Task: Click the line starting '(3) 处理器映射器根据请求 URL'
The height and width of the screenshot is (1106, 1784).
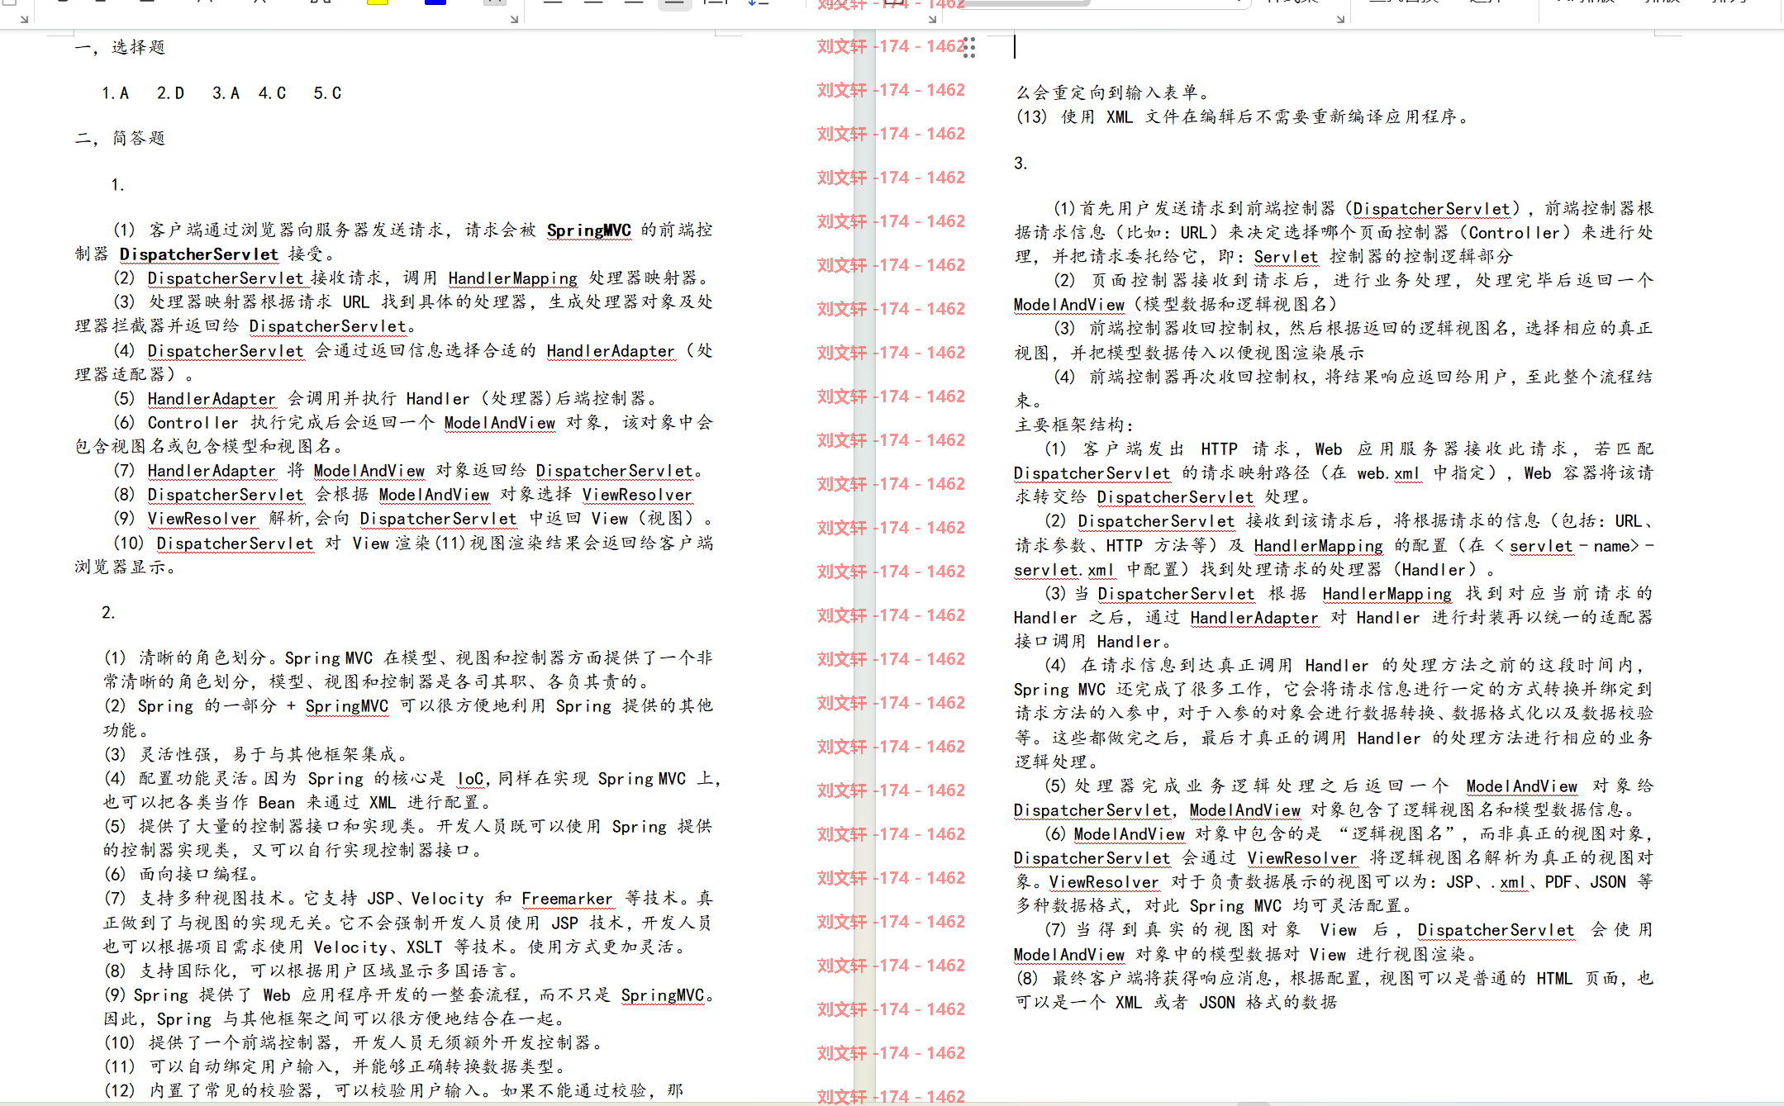Action: point(413,302)
